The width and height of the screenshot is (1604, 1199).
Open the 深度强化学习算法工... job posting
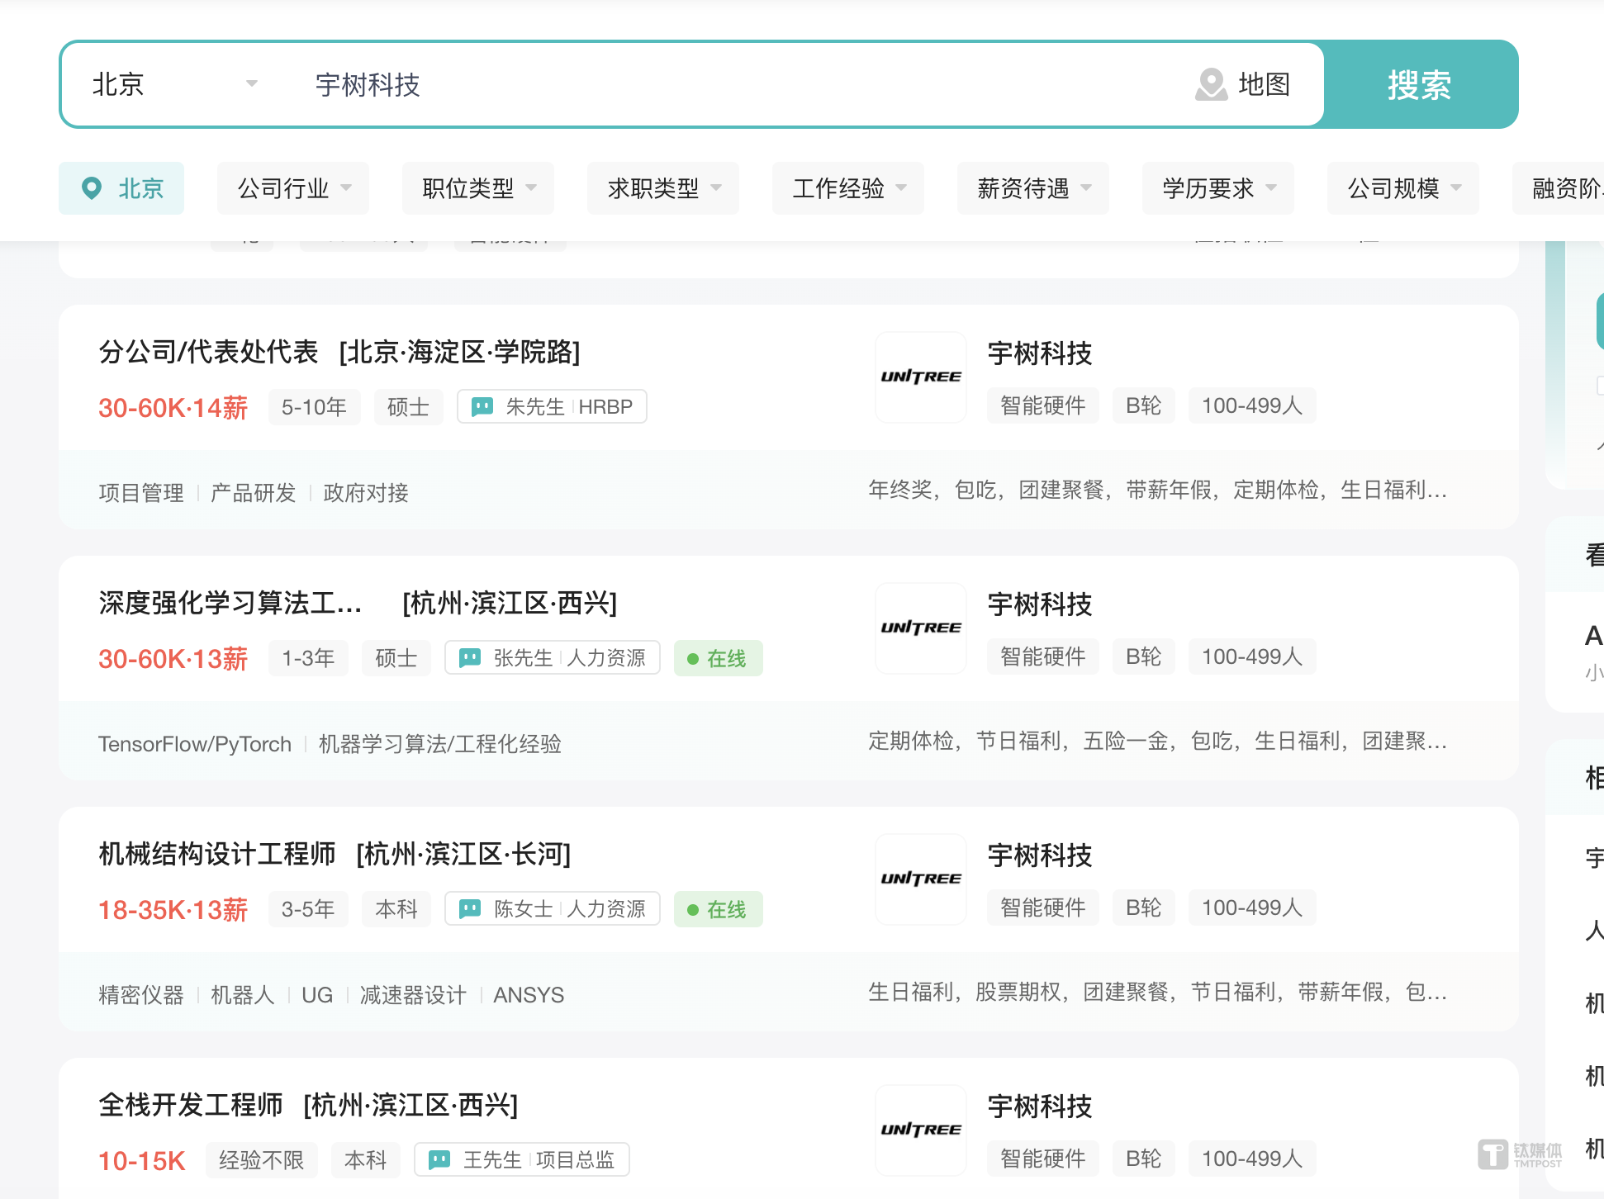(x=230, y=603)
